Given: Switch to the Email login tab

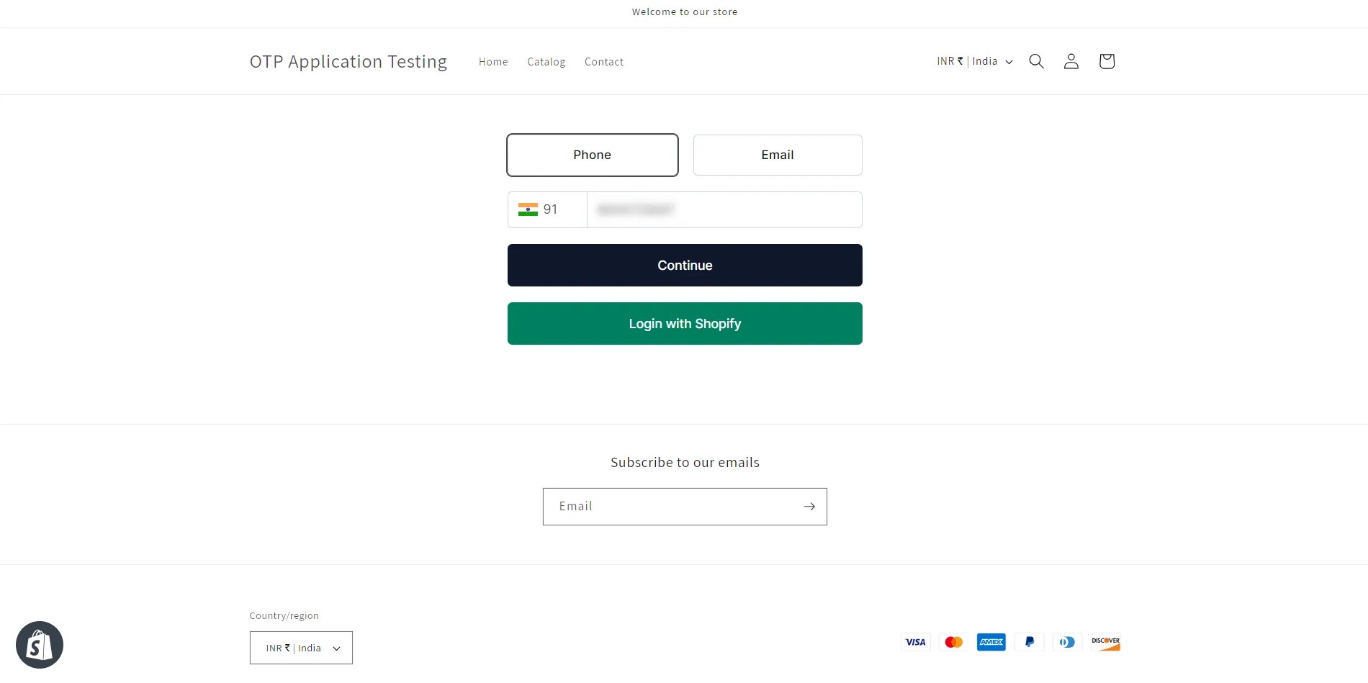Looking at the screenshot, I should click(778, 155).
